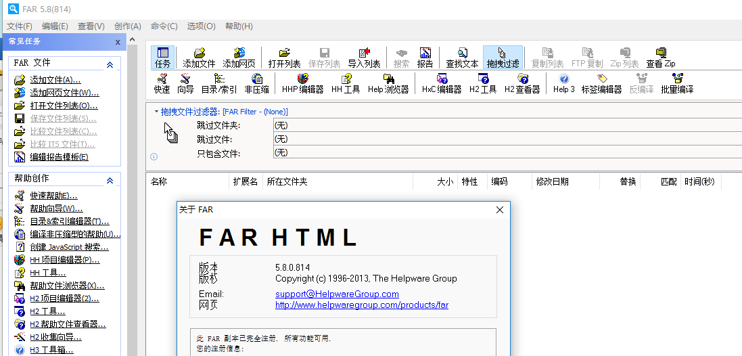Image resolution: width=742 pixels, height=356 pixels.
Task: Open 帮助文件浏览器(X)... task link
Action: tap(67, 286)
